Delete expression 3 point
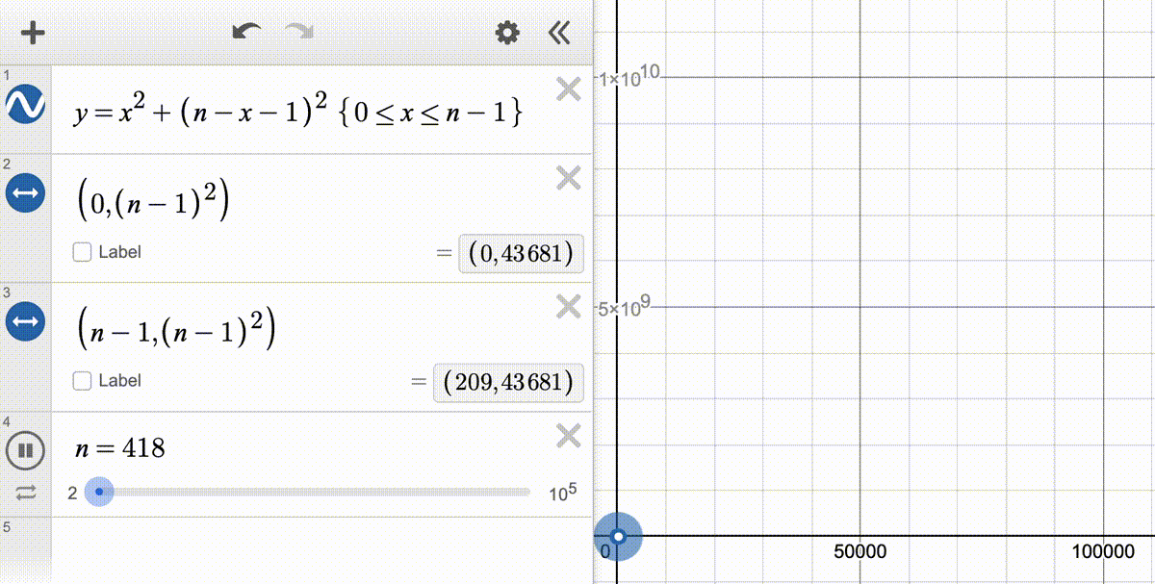The image size is (1155, 584). (569, 307)
